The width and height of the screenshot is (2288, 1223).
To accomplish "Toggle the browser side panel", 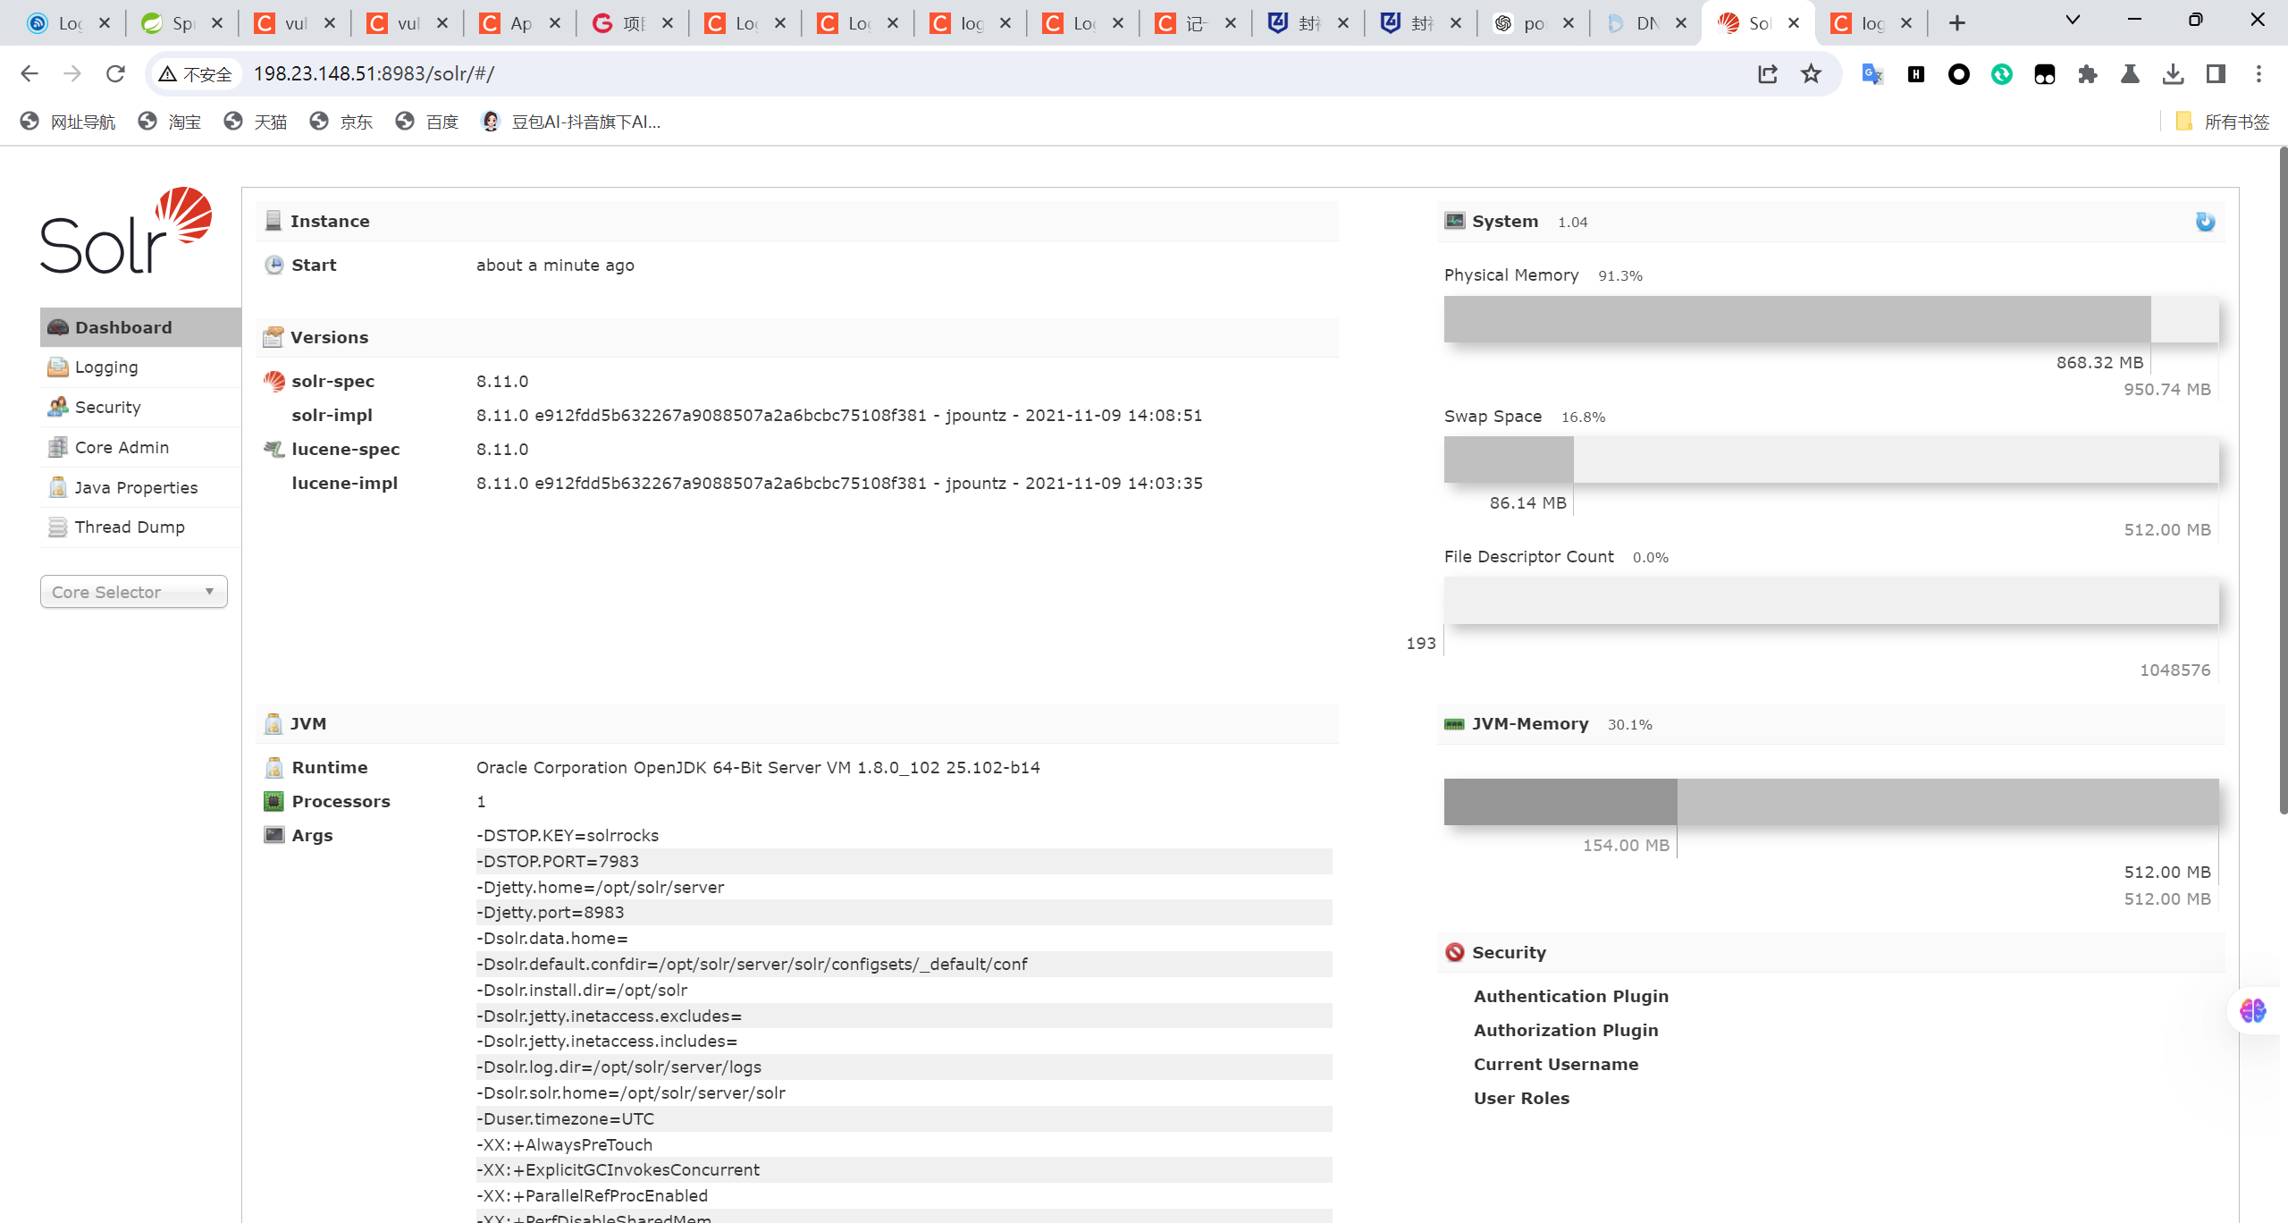I will (x=2216, y=74).
